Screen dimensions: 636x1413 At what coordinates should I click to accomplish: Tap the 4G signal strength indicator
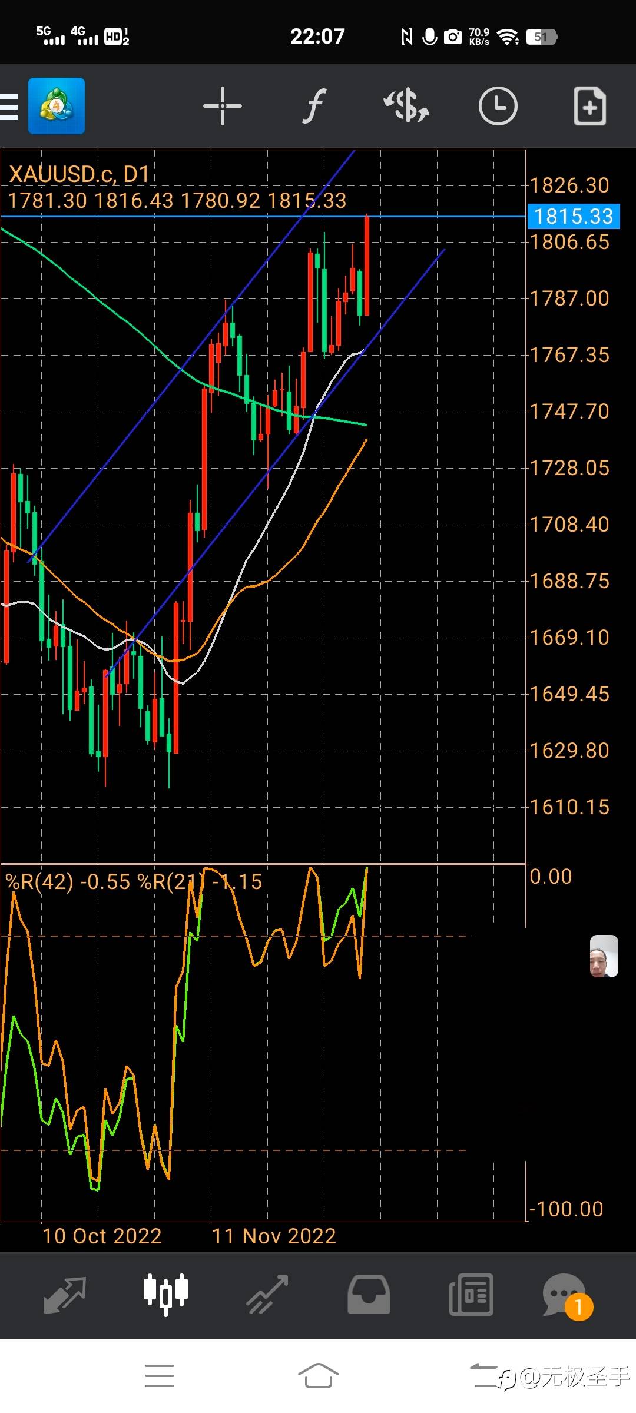pyautogui.click(x=84, y=36)
